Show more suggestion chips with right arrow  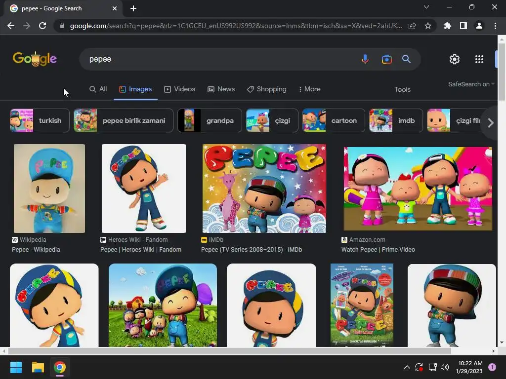[x=491, y=123]
